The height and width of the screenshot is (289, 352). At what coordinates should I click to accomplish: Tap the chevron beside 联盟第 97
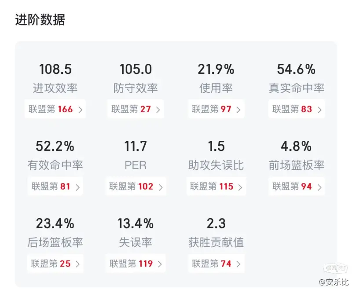click(238, 110)
